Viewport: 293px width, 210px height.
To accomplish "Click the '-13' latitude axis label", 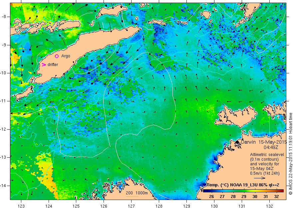I will pyautogui.click(x=3, y=157).
